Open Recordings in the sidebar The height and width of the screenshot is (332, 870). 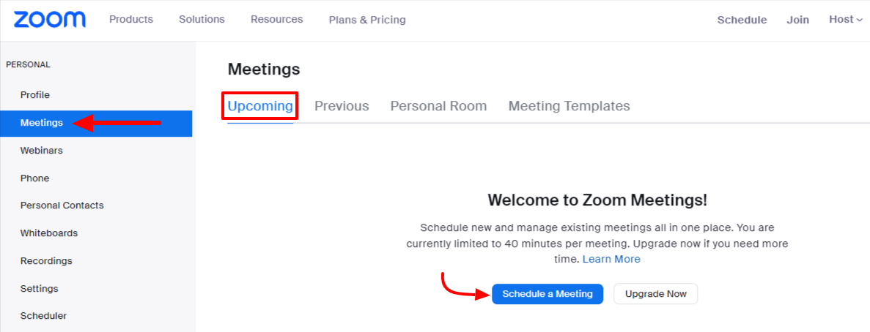coord(46,261)
